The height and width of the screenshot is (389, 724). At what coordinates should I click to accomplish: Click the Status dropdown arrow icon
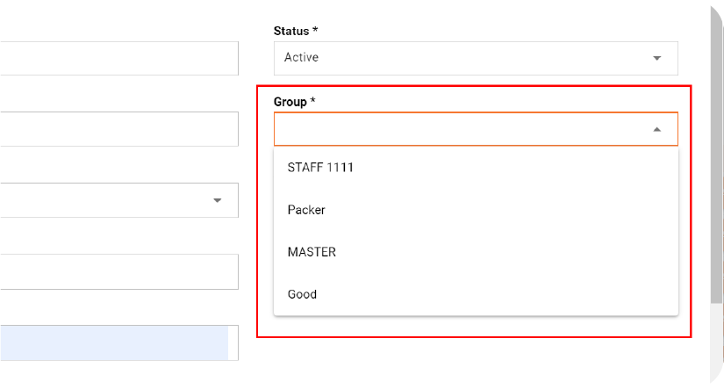pos(656,58)
